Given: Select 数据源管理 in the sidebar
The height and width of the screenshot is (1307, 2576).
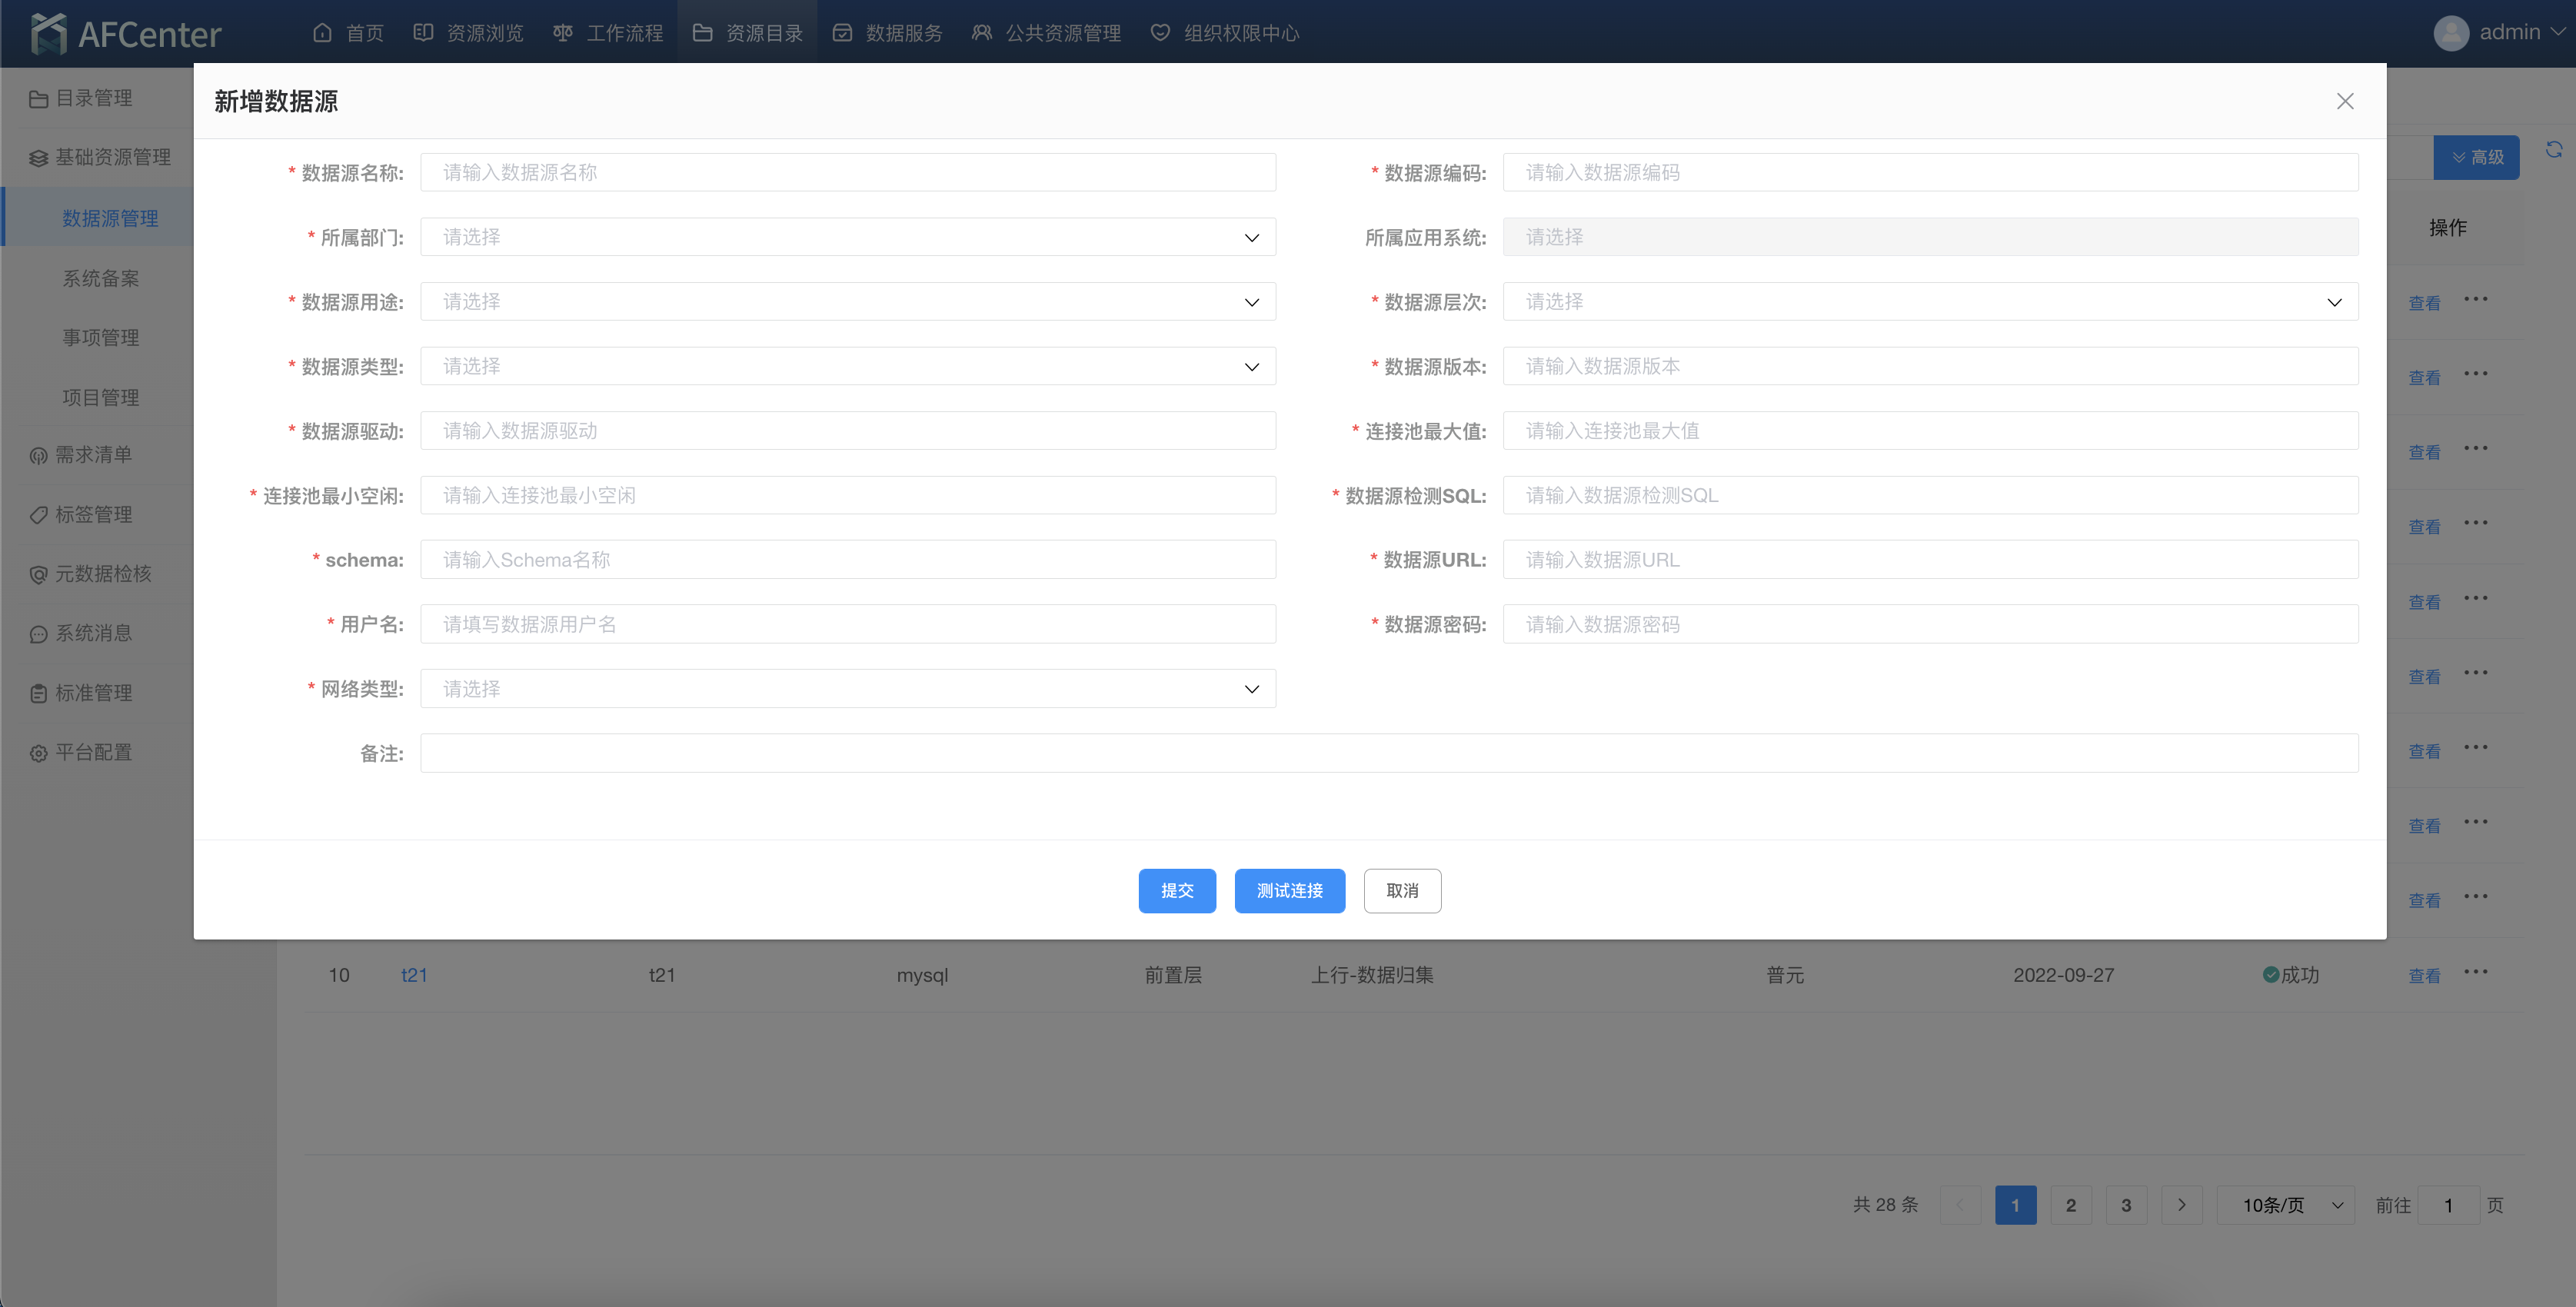Looking at the screenshot, I should (110, 218).
